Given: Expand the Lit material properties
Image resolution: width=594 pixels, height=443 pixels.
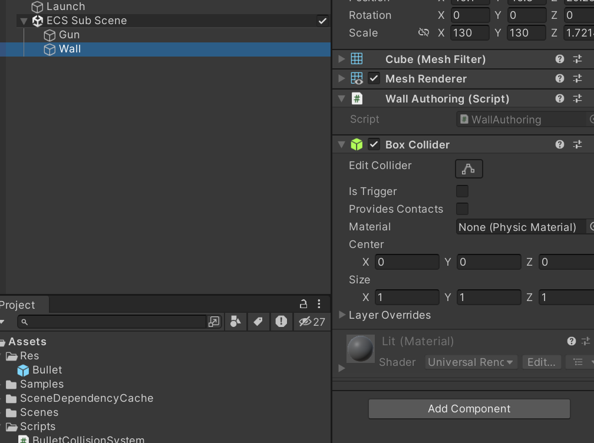Looking at the screenshot, I should pyautogui.click(x=342, y=368).
